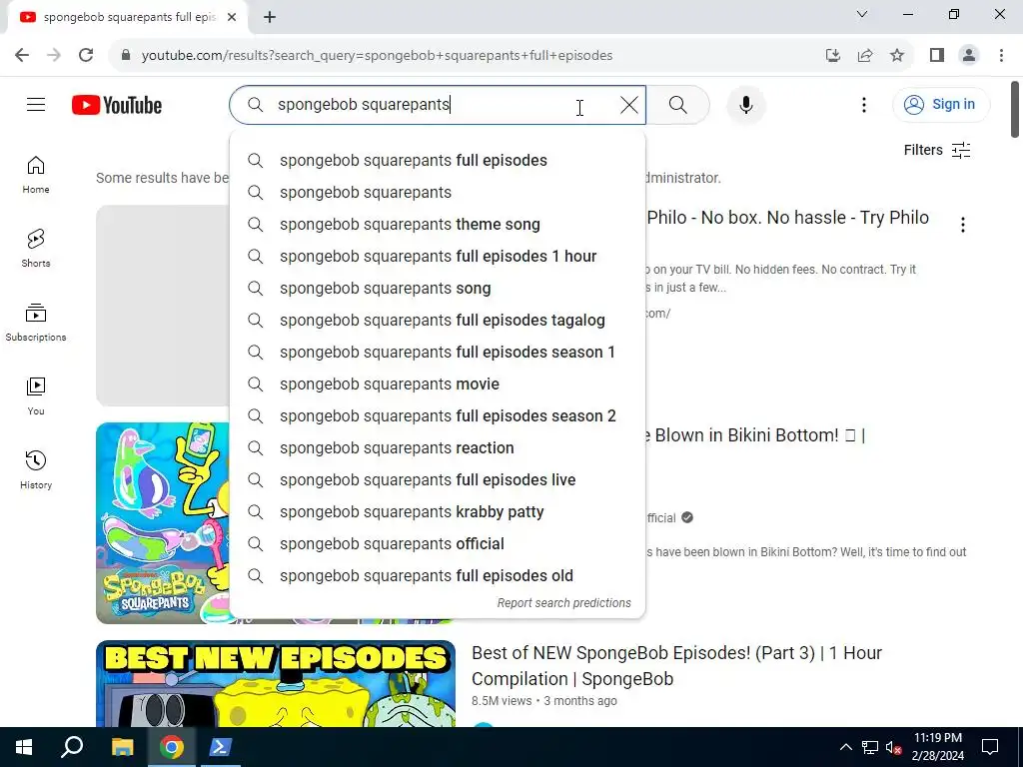The image size is (1023, 767).
Task: Open the Philo ad title link
Action: (787, 218)
